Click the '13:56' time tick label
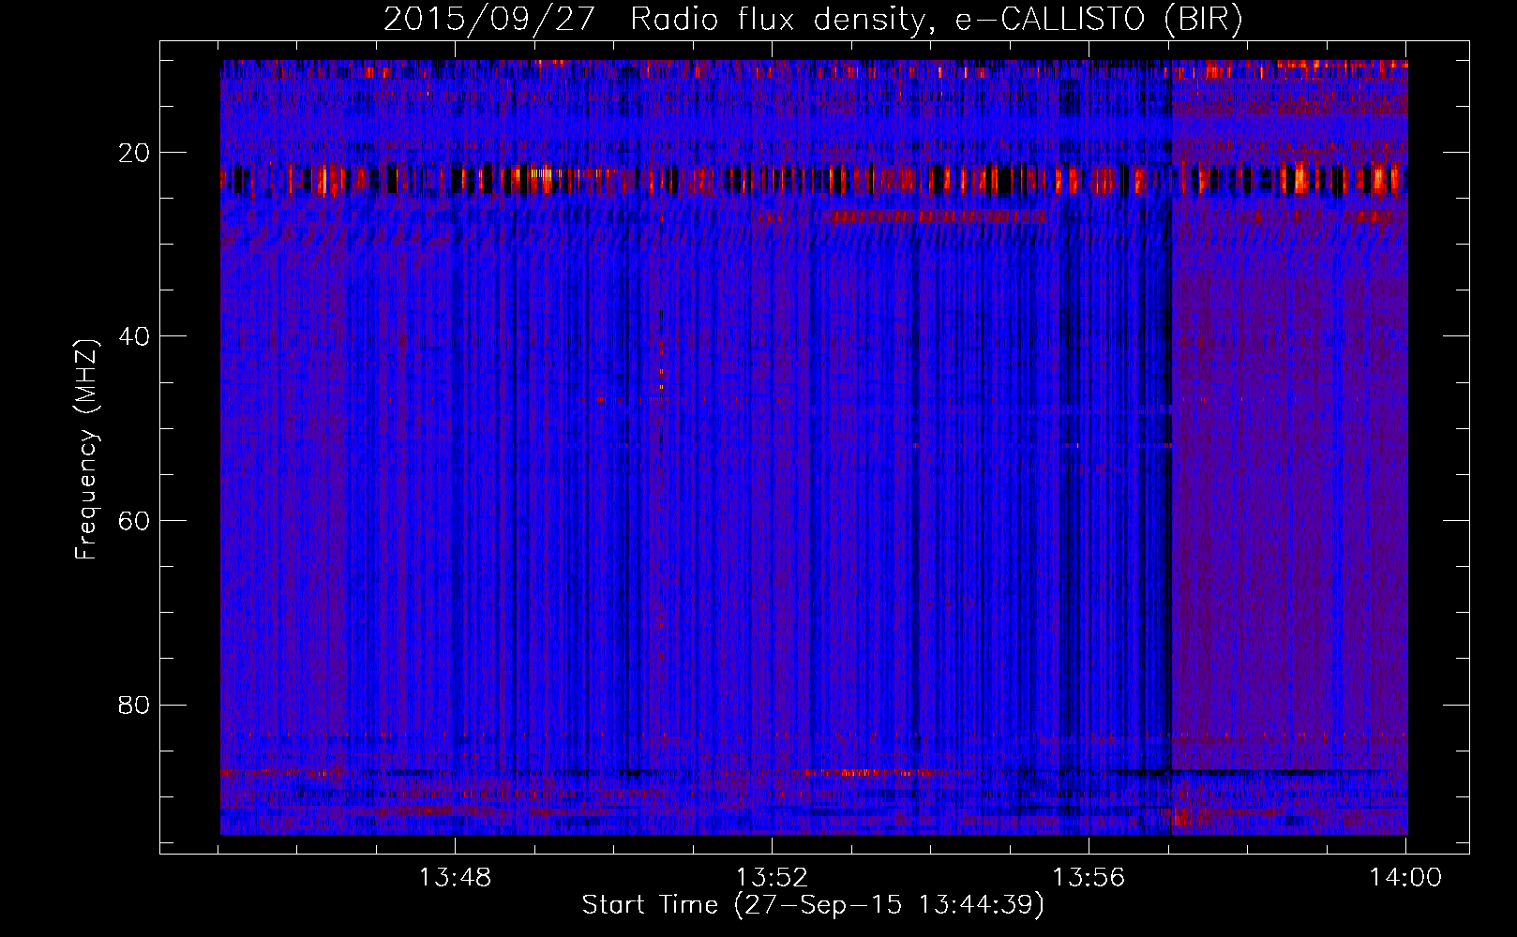 tap(1089, 878)
